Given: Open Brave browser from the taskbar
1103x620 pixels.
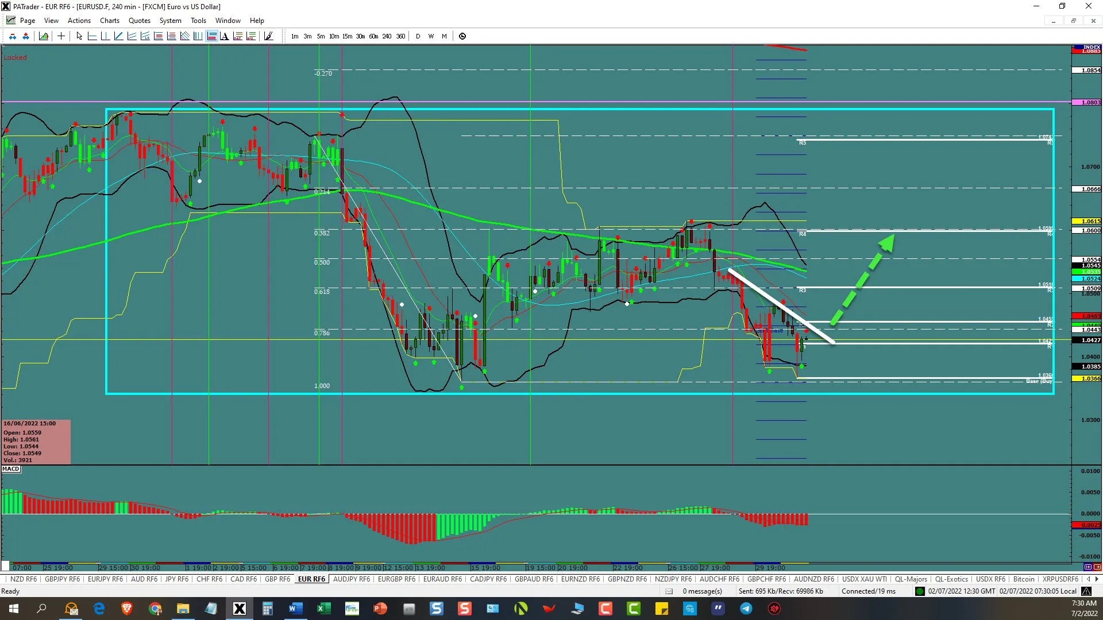Looking at the screenshot, I should pyautogui.click(x=127, y=609).
